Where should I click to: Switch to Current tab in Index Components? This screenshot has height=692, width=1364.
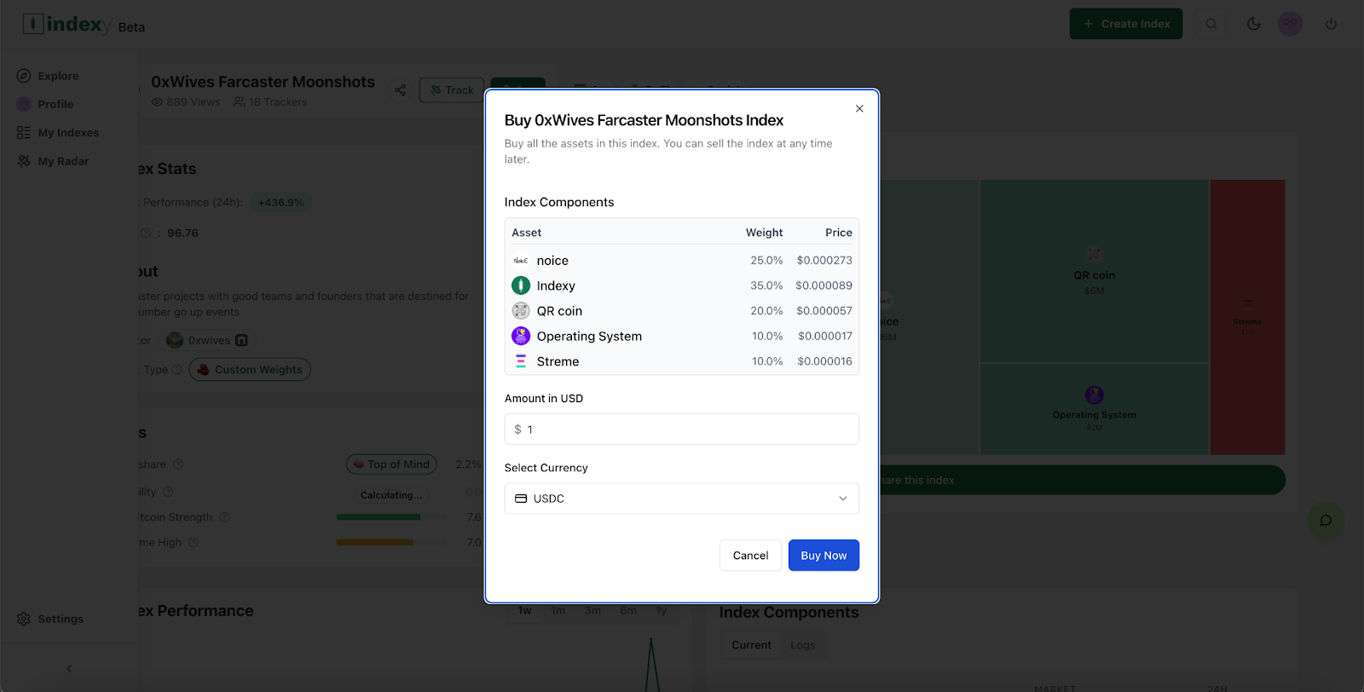tap(751, 645)
